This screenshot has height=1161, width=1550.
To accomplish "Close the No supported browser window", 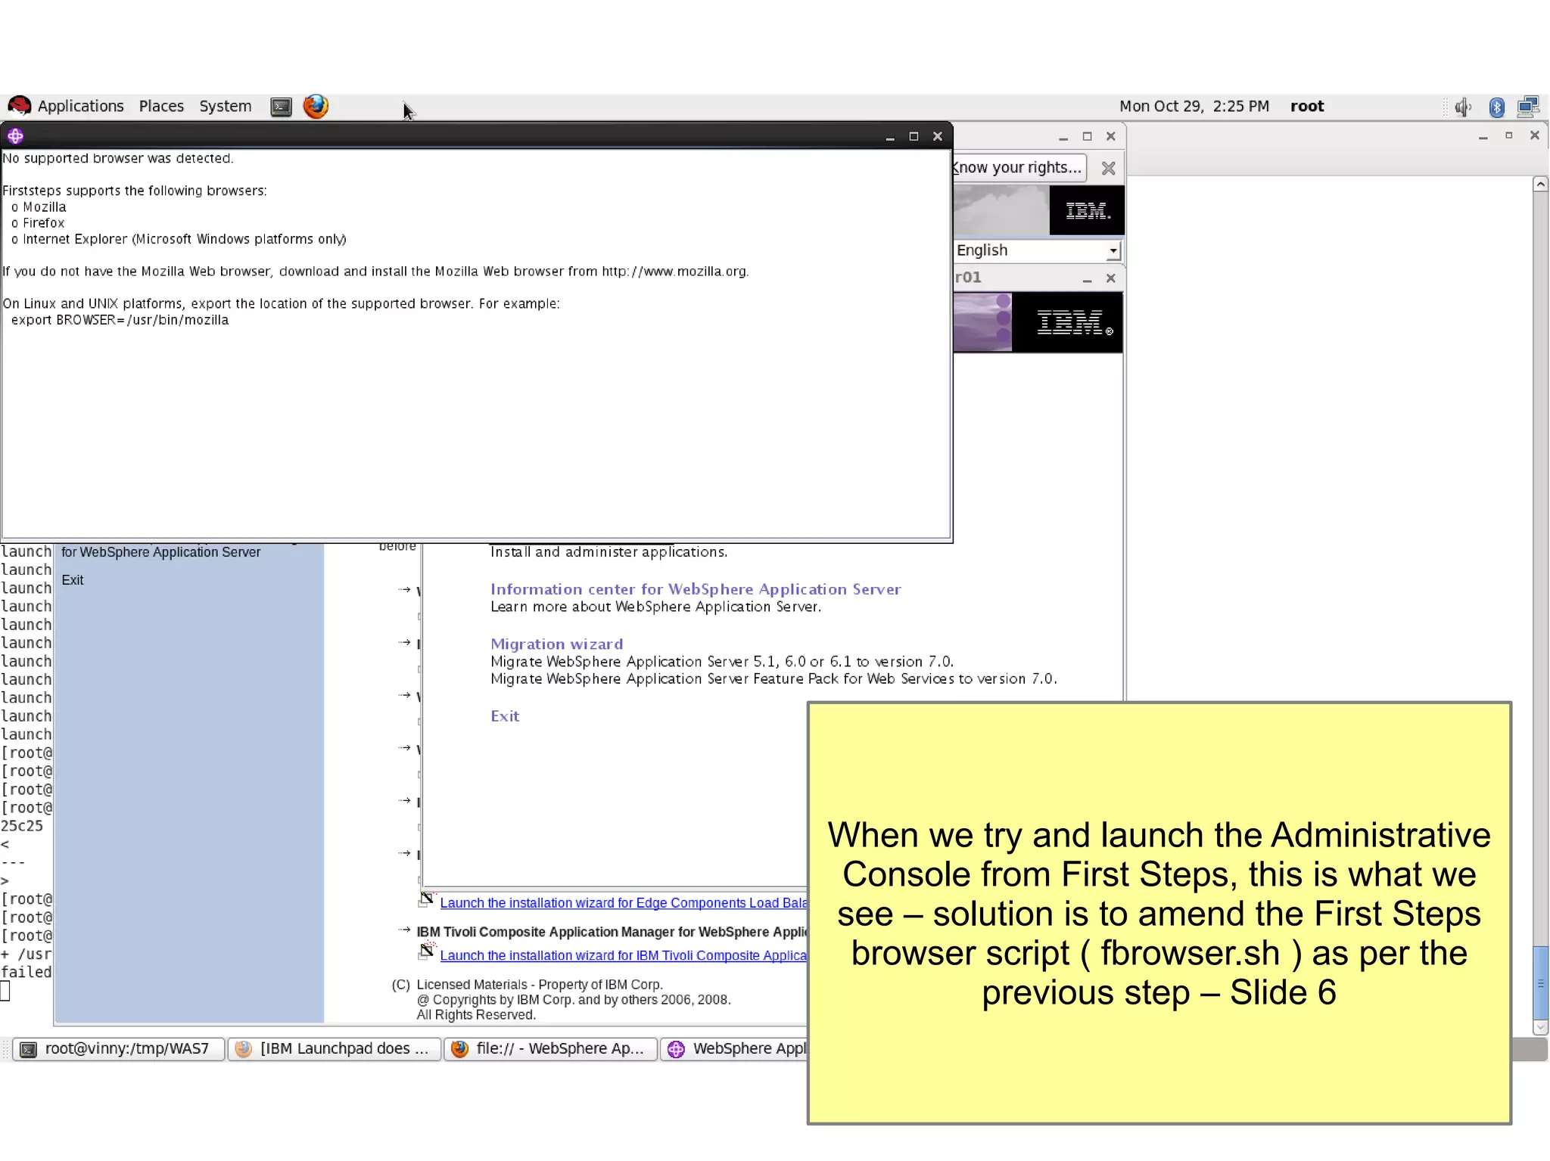I will (x=938, y=136).
